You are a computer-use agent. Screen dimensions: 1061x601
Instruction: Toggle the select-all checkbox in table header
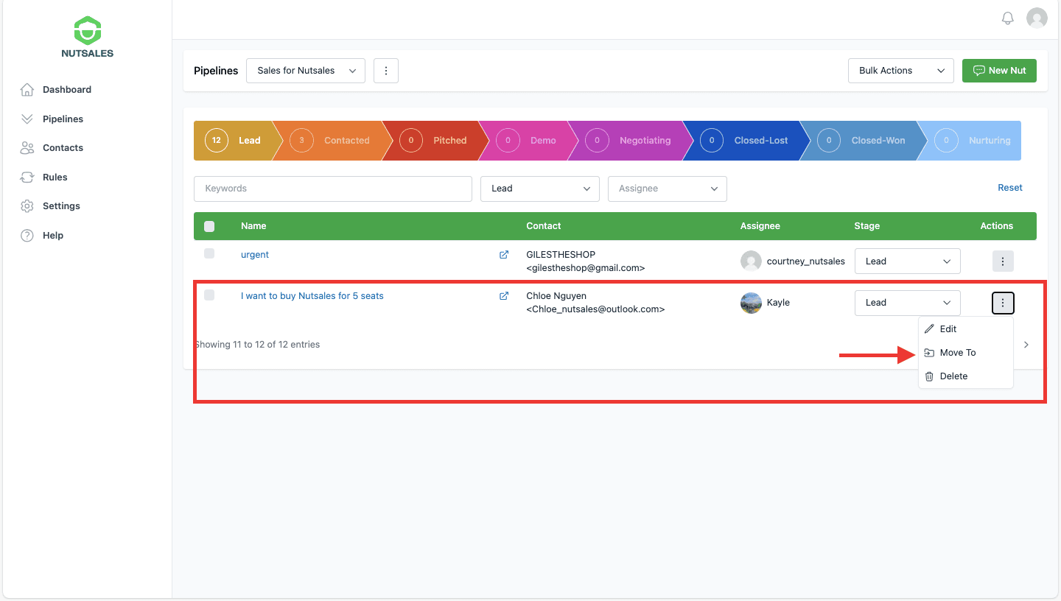(x=209, y=226)
